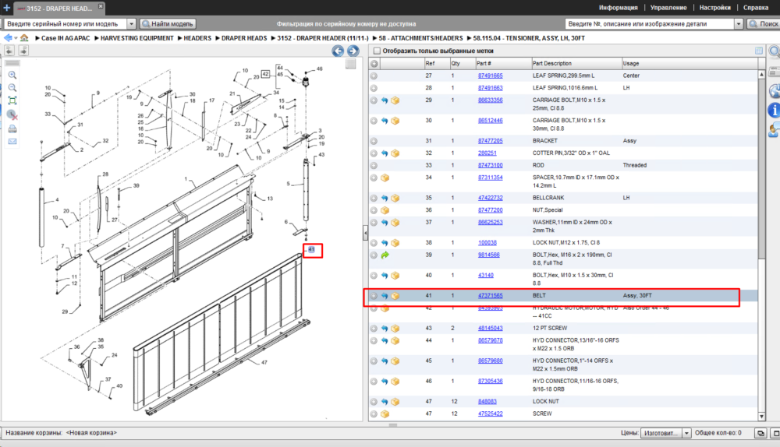This screenshot has width=780, height=447.
Task: Click callout 41 in the parts diagram
Action: click(311, 250)
